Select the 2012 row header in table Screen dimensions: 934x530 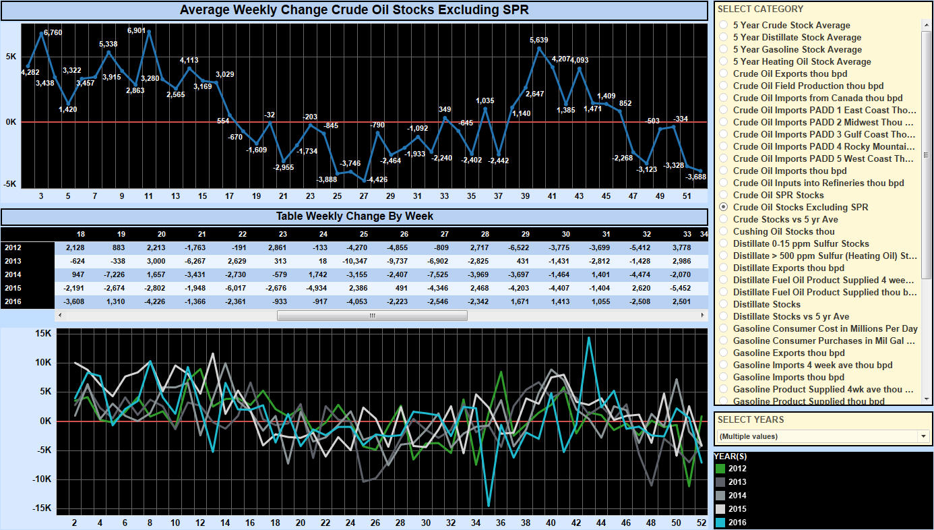pyautogui.click(x=28, y=247)
